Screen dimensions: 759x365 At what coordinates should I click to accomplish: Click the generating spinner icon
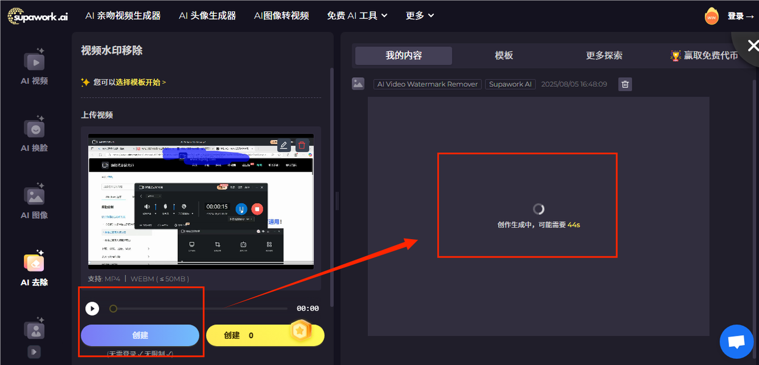[538, 209]
